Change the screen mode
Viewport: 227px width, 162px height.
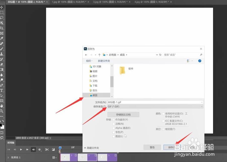pyautogui.click(x=2, y=138)
